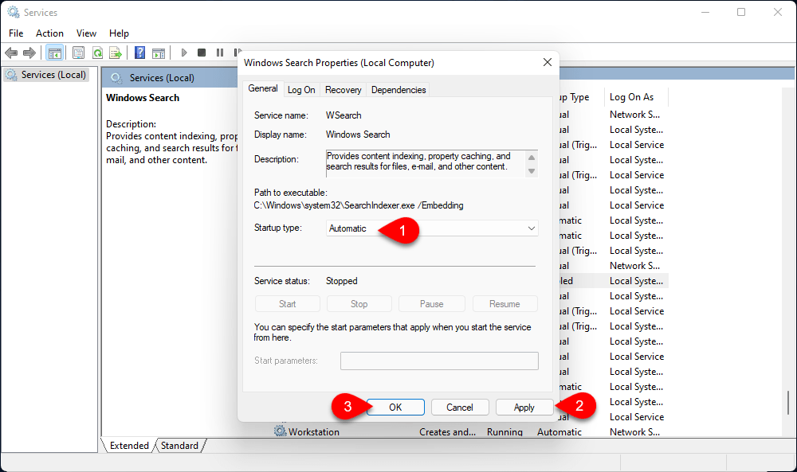797x472 pixels.
Task: Go forward using the toolbar Forward arrow
Action: pyautogui.click(x=29, y=53)
